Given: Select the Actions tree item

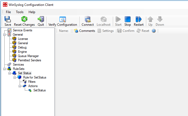Looking at the screenshot, I should [33, 86].
